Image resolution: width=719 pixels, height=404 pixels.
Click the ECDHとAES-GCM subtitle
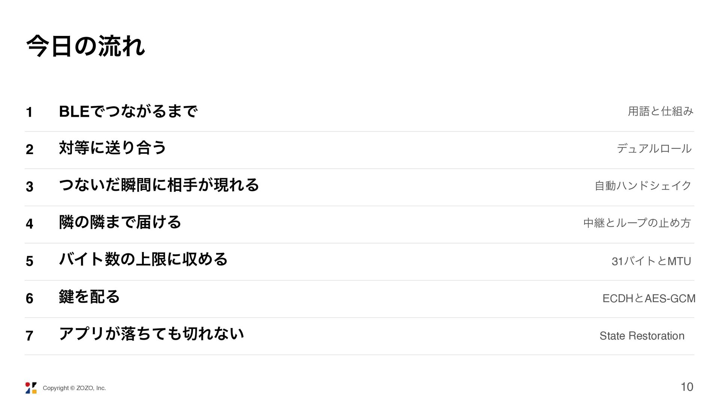pyautogui.click(x=649, y=298)
